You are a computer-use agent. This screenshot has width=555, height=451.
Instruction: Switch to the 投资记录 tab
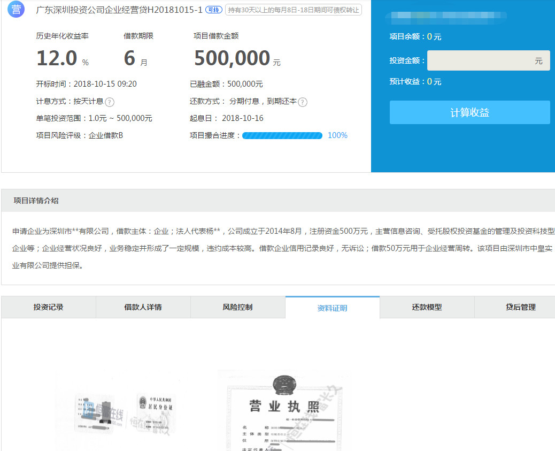click(49, 307)
